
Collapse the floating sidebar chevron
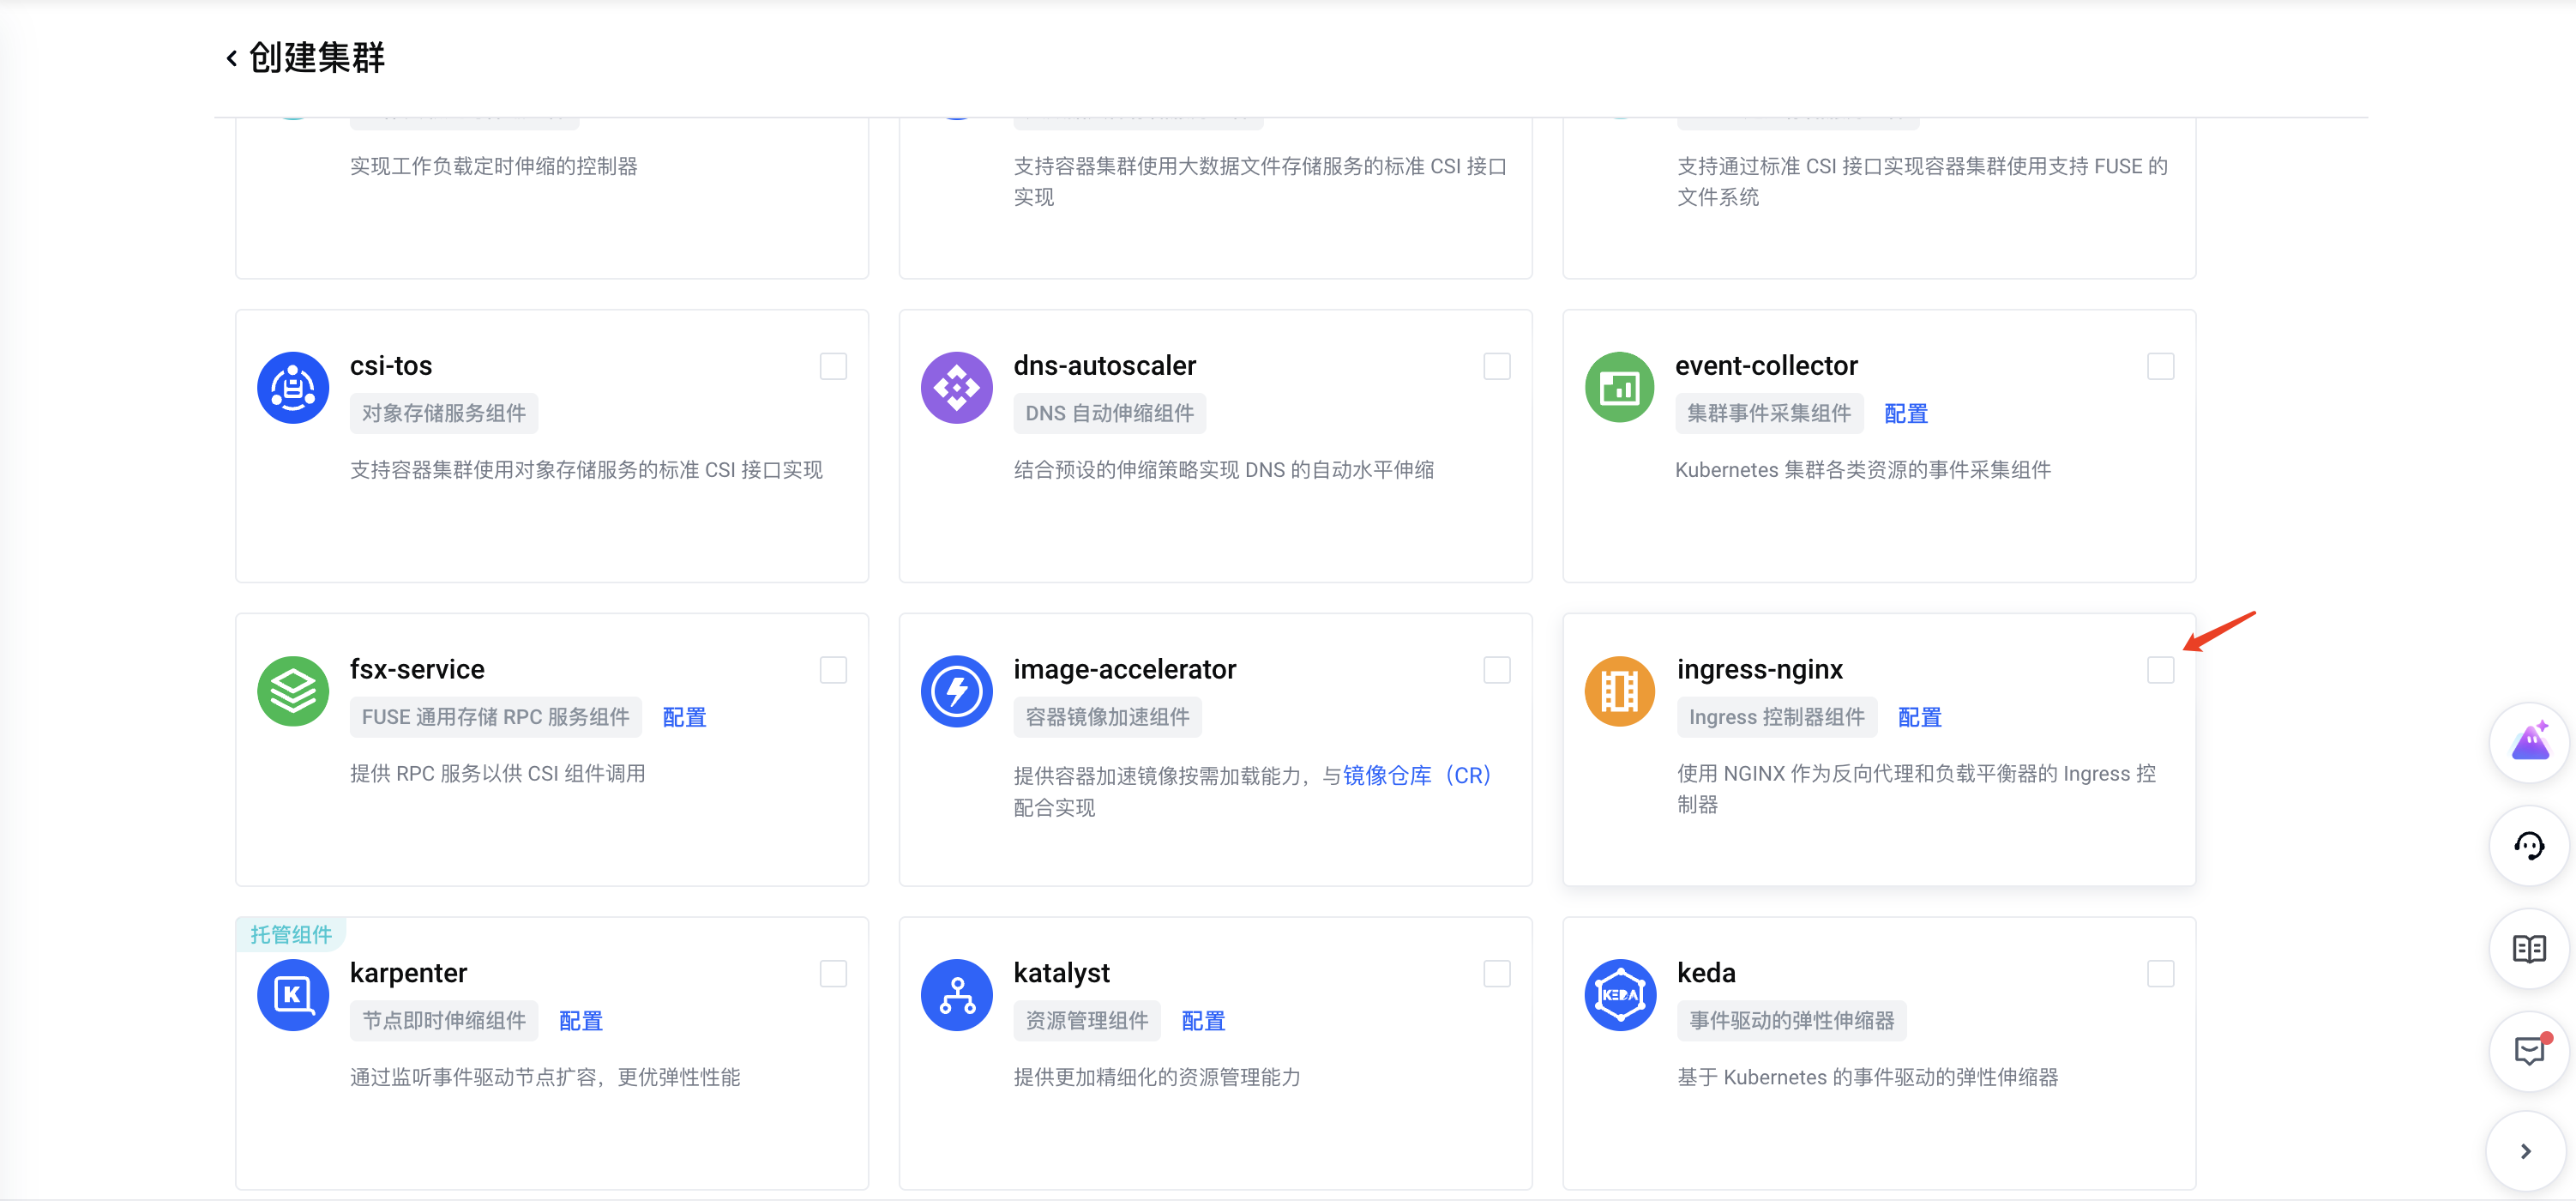click(x=2526, y=1152)
